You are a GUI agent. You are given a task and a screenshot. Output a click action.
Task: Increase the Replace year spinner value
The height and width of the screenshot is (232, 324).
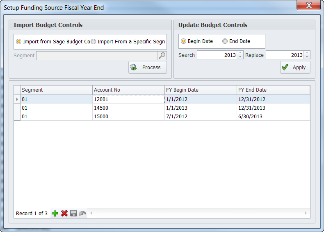[307, 53]
